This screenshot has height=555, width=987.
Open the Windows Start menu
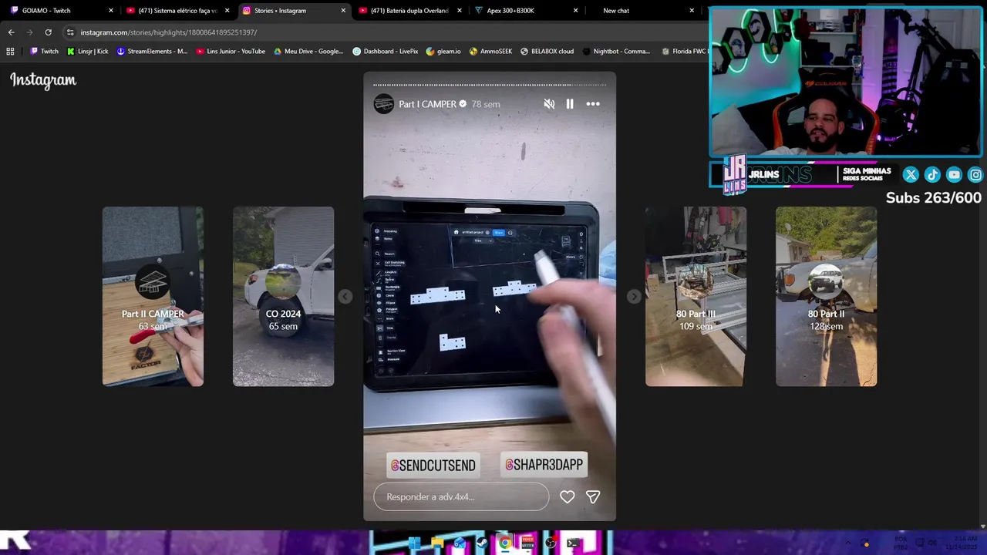[414, 543]
